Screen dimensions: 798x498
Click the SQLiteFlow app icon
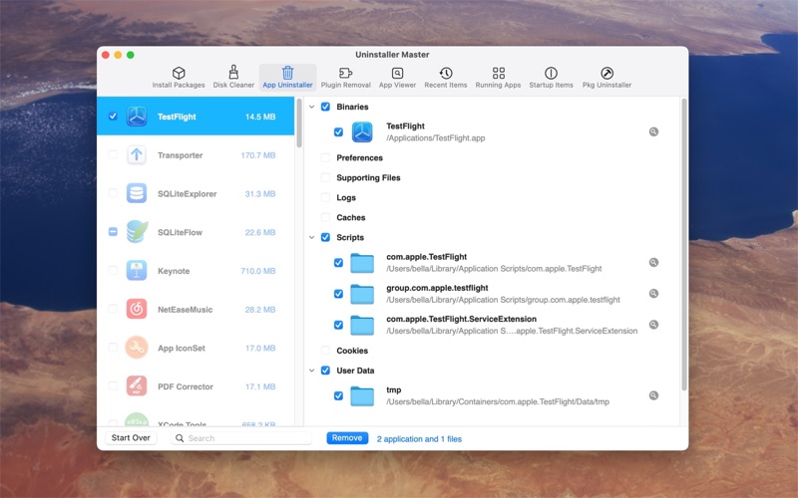coord(137,232)
